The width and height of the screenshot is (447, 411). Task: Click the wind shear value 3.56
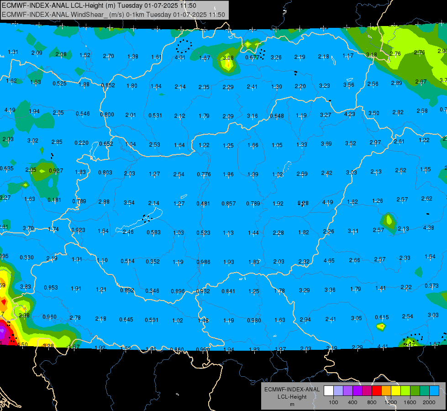(x=349, y=84)
